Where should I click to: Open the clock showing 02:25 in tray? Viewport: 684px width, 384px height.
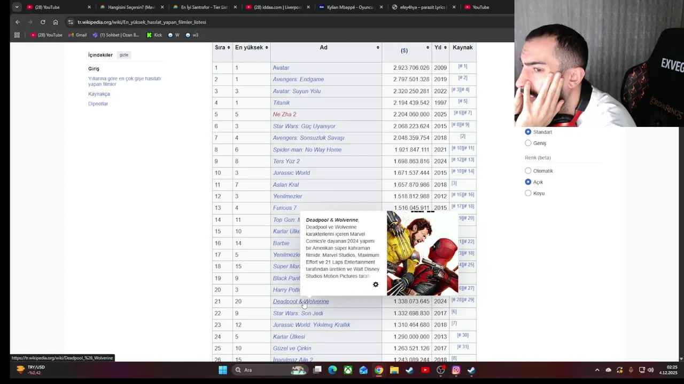coord(669,370)
